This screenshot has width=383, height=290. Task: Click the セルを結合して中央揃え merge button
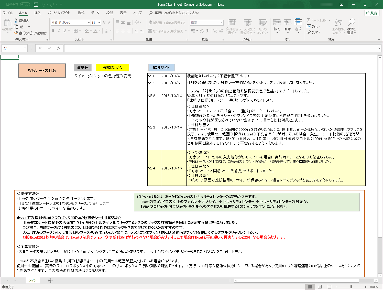(166, 31)
